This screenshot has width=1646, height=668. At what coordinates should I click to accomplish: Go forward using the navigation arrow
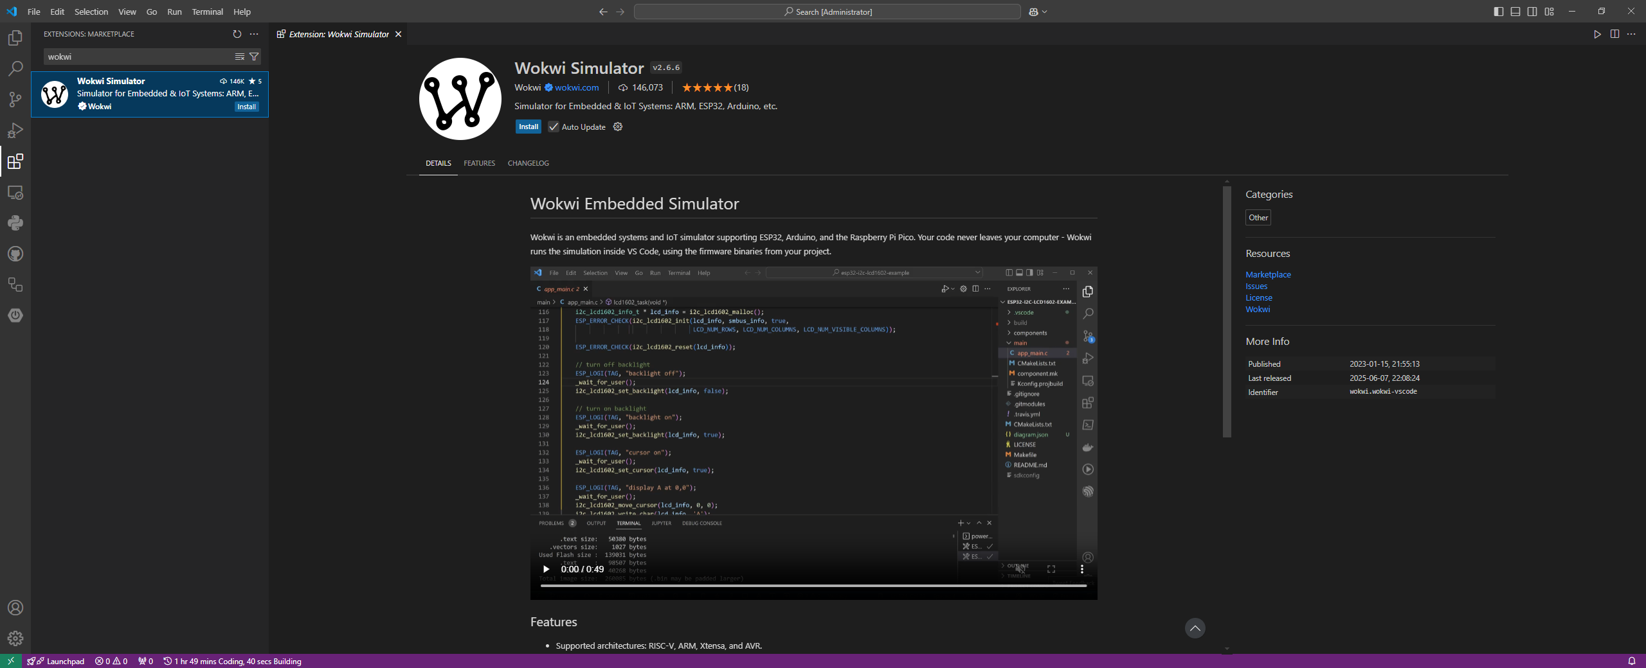coord(620,12)
